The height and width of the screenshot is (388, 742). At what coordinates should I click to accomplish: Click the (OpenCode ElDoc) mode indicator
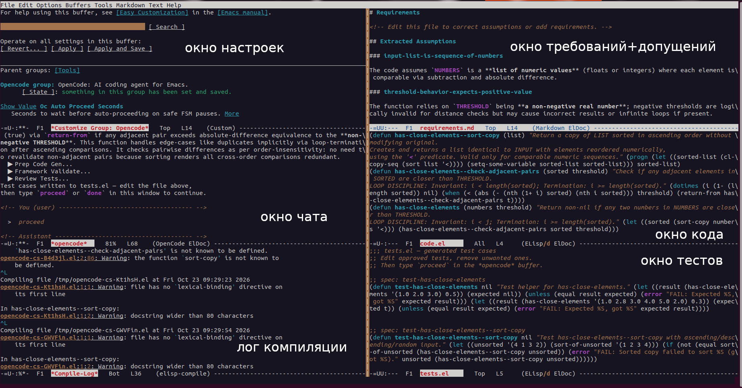[x=181, y=244]
